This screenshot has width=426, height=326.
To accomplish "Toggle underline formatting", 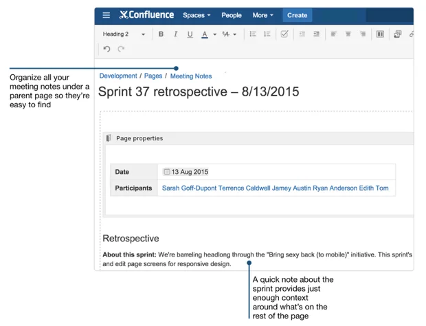I will pos(190,34).
